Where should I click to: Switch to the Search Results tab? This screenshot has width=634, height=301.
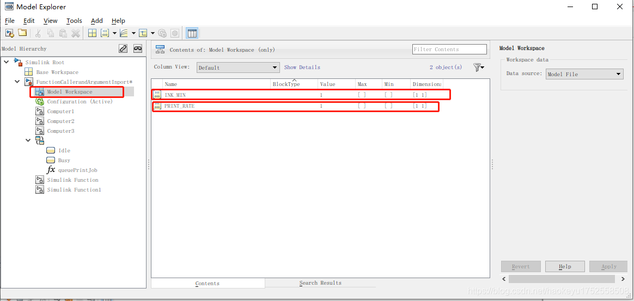320,283
